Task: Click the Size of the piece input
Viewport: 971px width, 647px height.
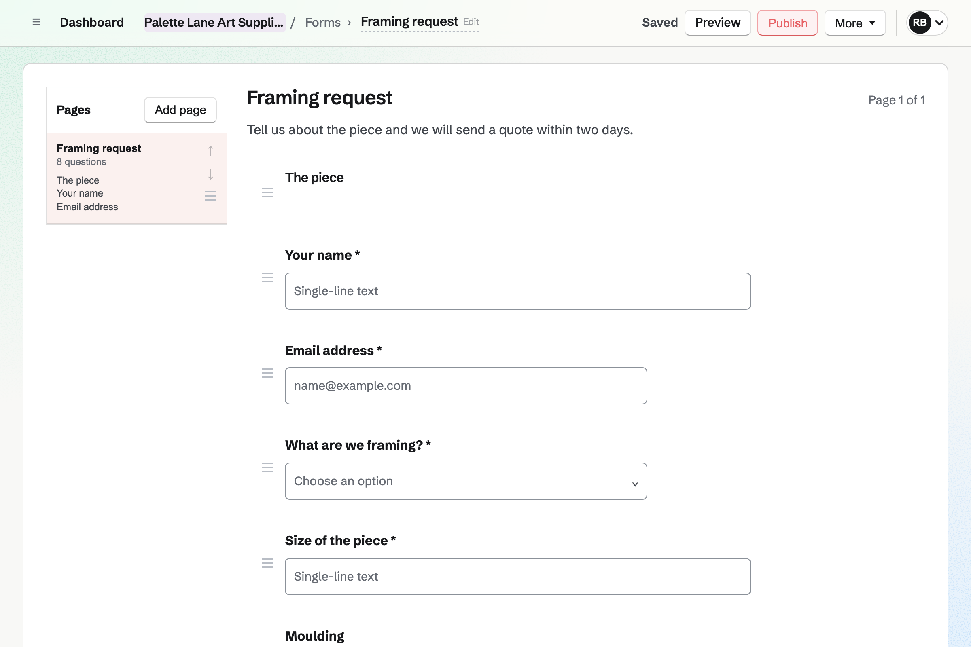Action: click(x=518, y=577)
